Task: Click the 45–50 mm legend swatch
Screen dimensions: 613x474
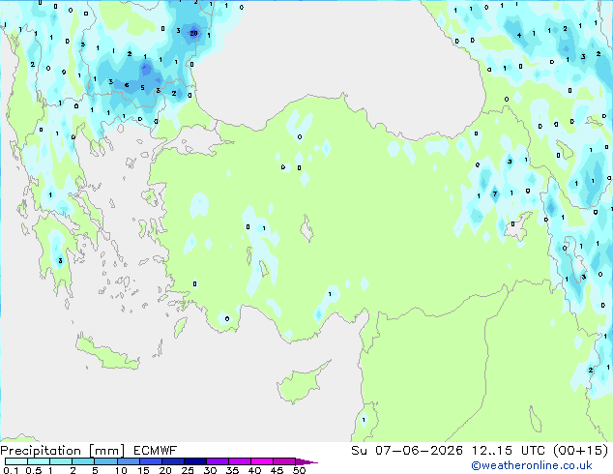Action: (x=284, y=461)
